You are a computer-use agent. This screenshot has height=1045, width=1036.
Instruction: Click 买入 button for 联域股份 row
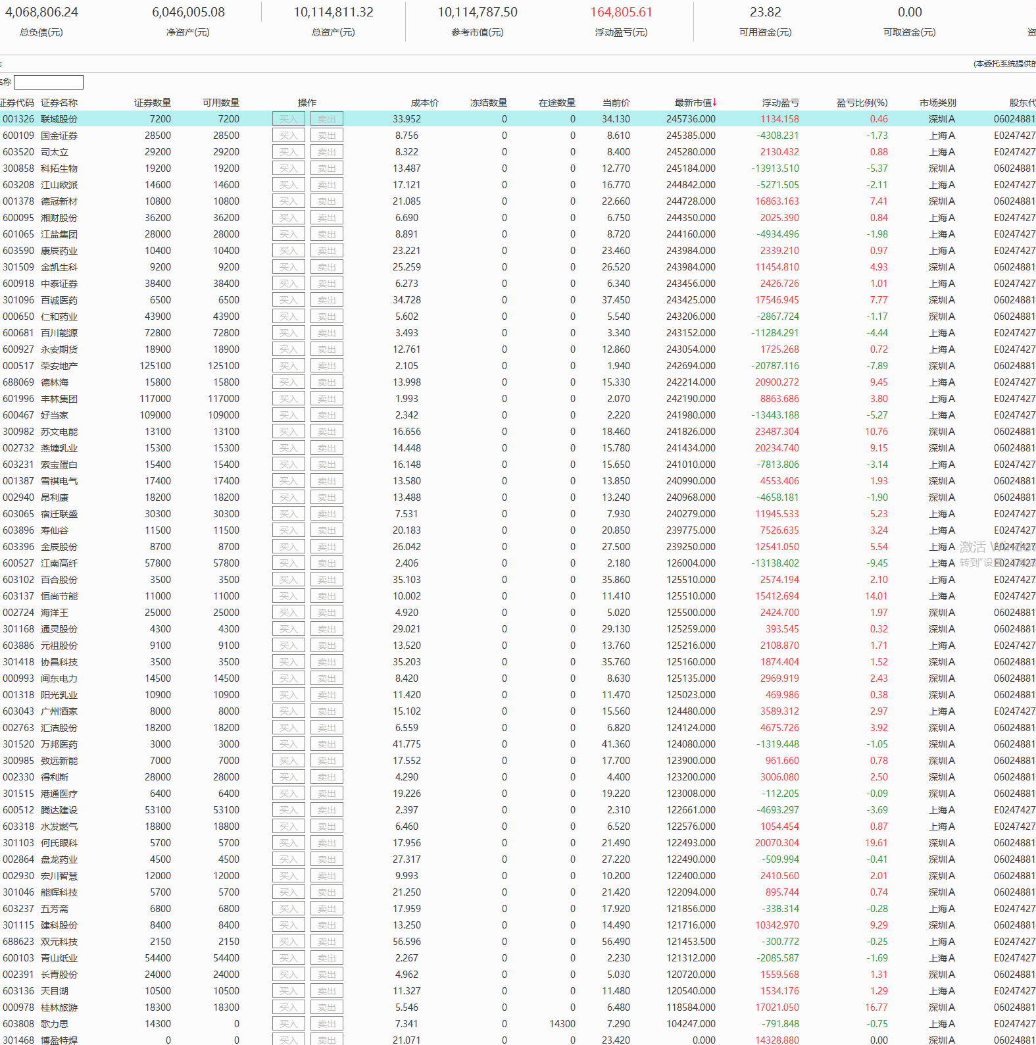coord(289,119)
